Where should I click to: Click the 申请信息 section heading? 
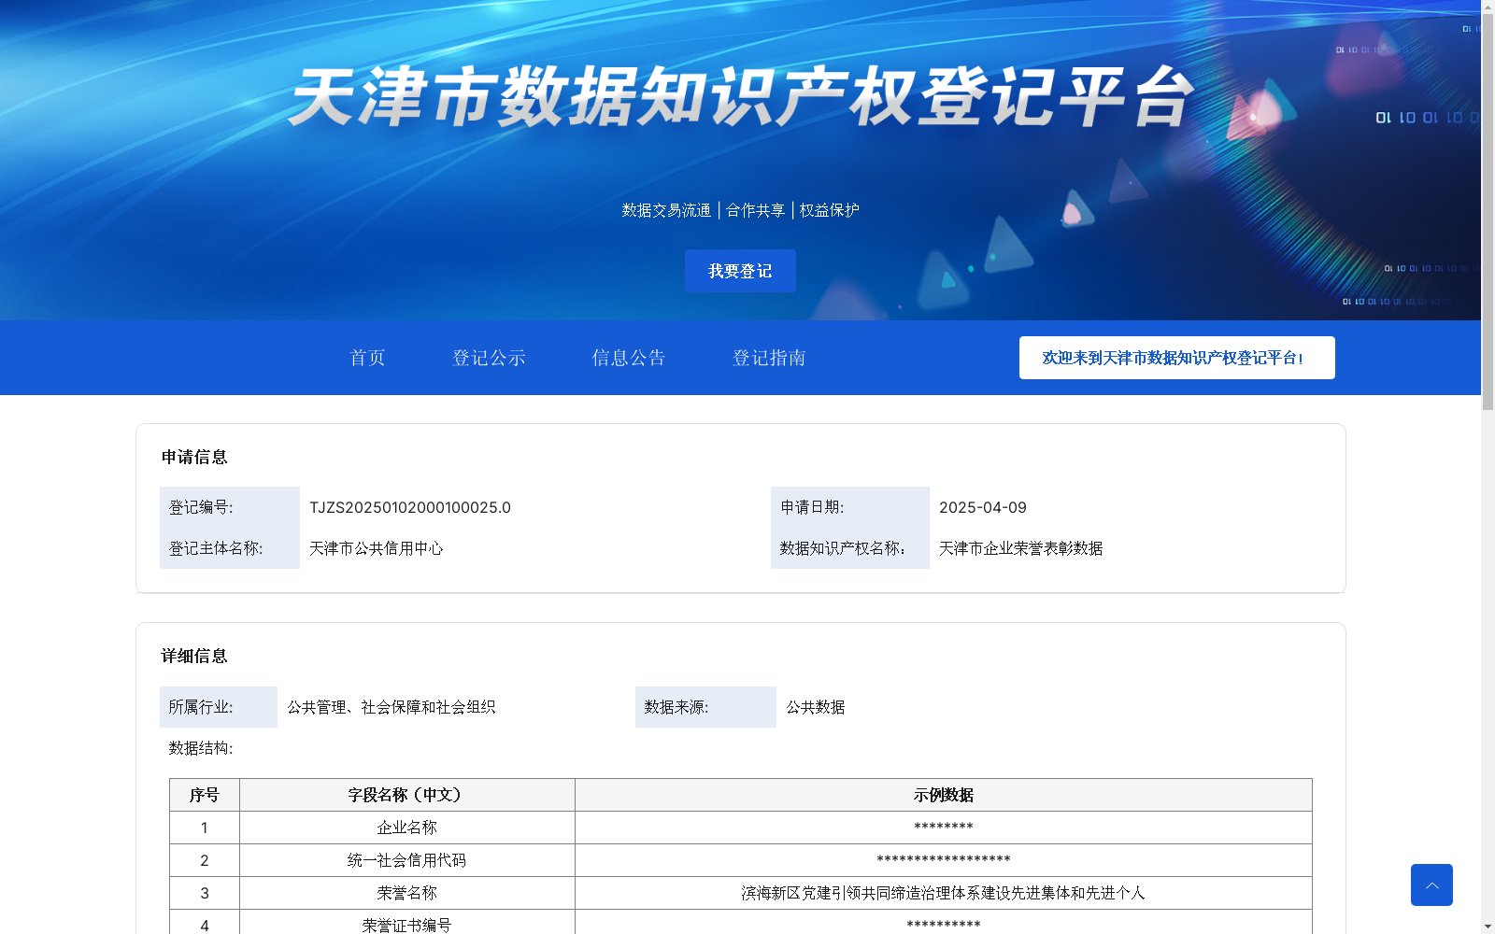click(194, 457)
